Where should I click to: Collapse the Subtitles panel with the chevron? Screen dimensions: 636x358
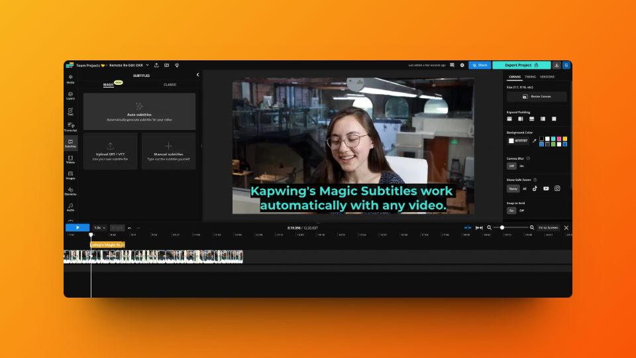(197, 75)
